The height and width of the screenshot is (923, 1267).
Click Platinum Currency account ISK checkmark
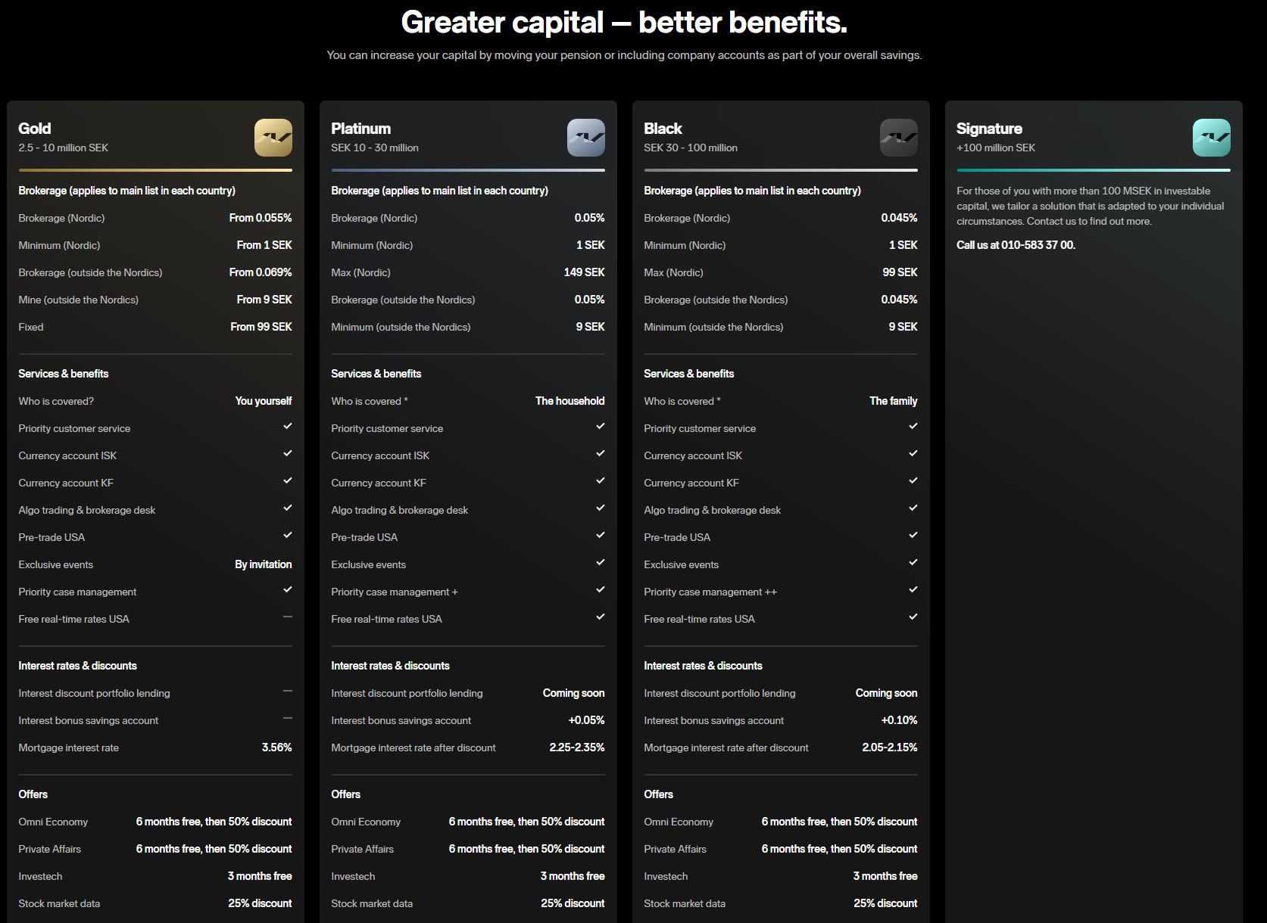[601, 454]
